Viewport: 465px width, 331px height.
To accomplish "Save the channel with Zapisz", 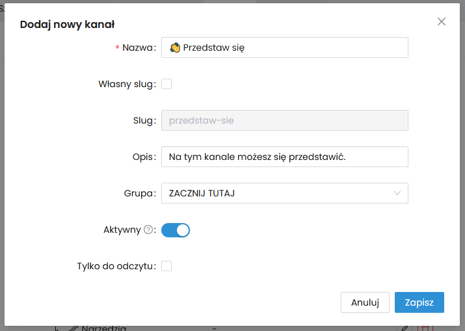I will 419,302.
